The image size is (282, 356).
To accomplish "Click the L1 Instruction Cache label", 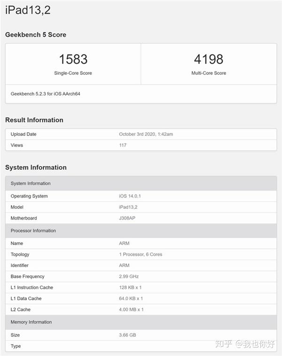I will click(x=32, y=288).
